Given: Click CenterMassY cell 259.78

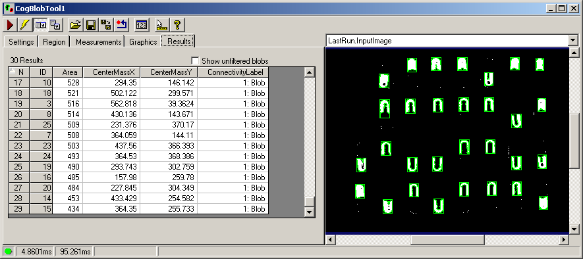Looking at the screenshot, I should pyautogui.click(x=169, y=177).
